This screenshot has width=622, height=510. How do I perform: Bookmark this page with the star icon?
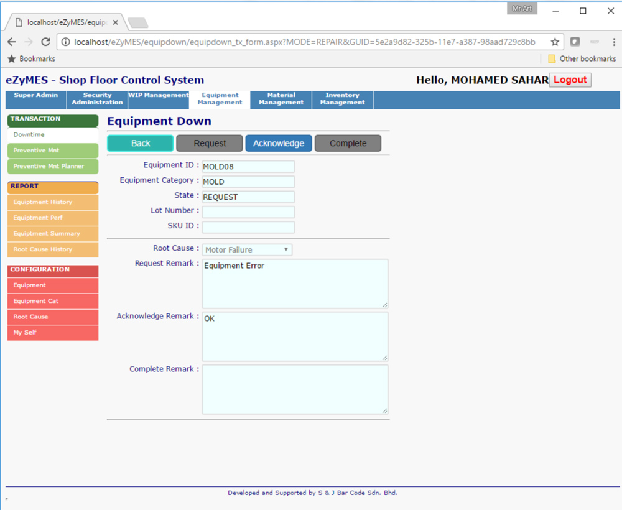point(555,42)
